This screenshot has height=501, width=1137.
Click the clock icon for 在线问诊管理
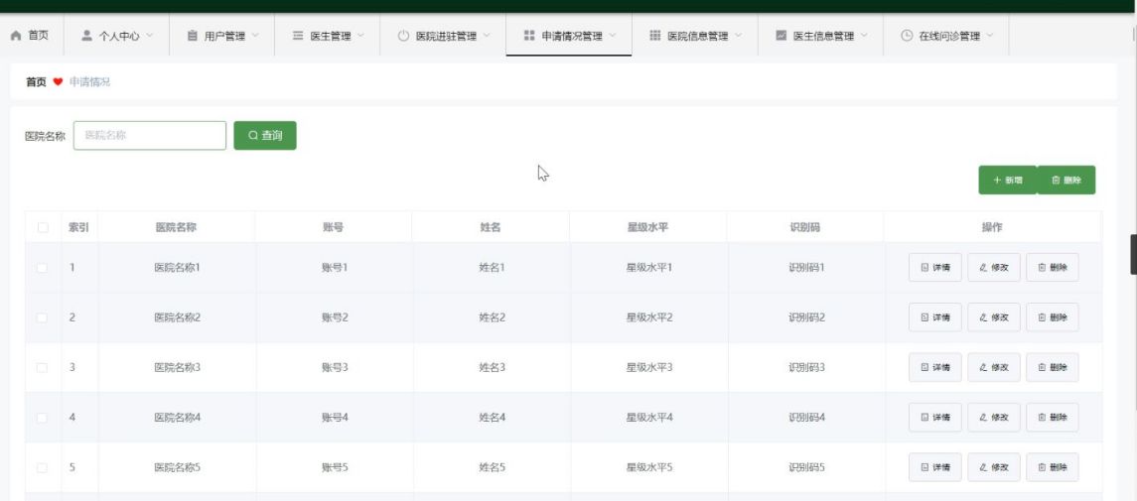(907, 36)
